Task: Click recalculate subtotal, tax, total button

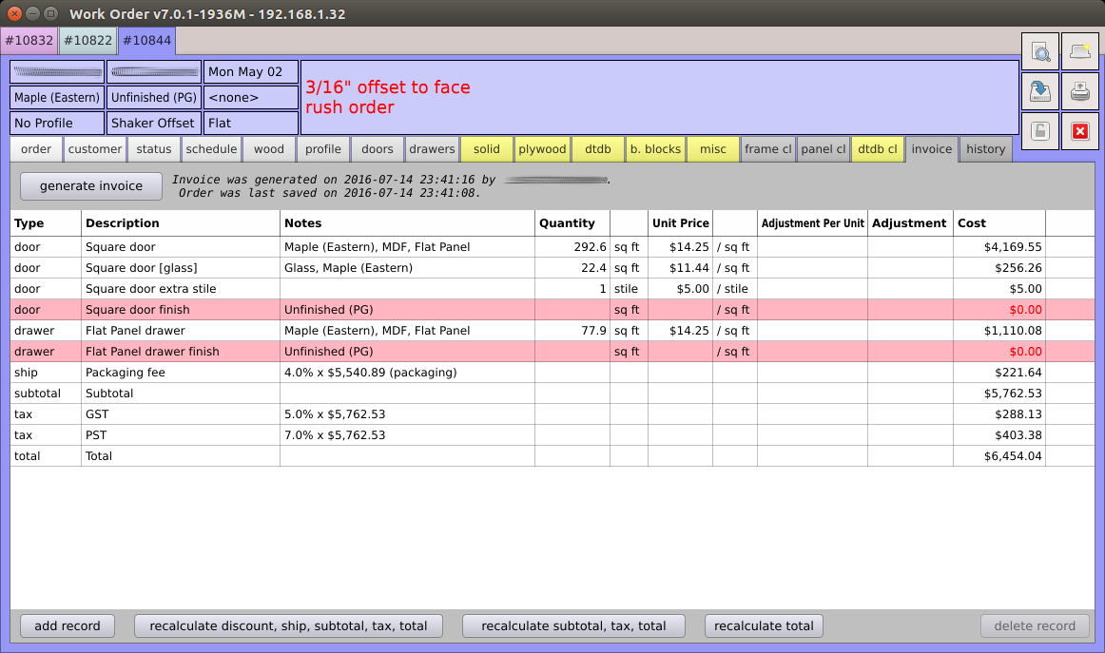Action: pyautogui.click(x=573, y=626)
